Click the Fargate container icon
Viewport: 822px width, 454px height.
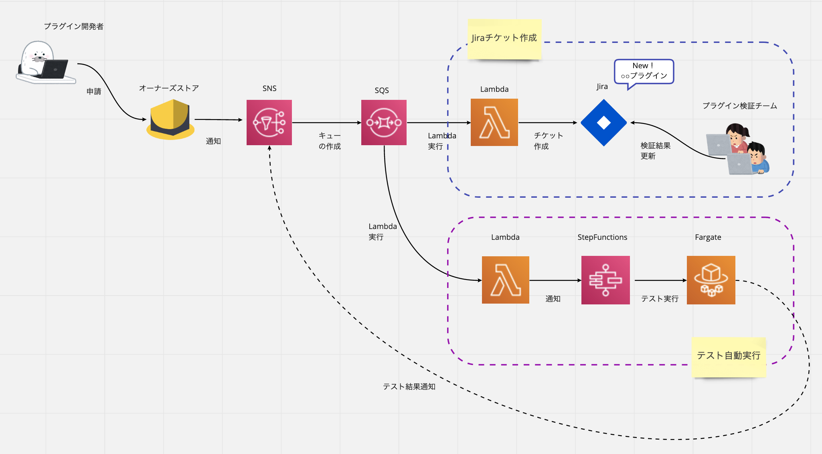coord(711,280)
